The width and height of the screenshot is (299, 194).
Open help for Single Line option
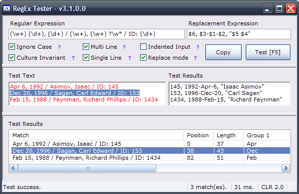pyautogui.click(x=130, y=58)
